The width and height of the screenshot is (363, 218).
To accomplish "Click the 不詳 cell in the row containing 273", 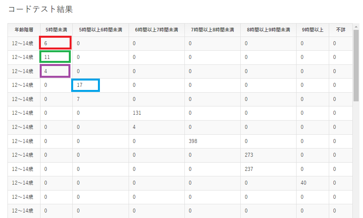I will [341, 155].
